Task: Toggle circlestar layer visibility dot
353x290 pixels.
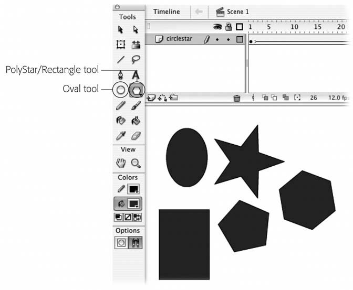Action: tap(217, 39)
